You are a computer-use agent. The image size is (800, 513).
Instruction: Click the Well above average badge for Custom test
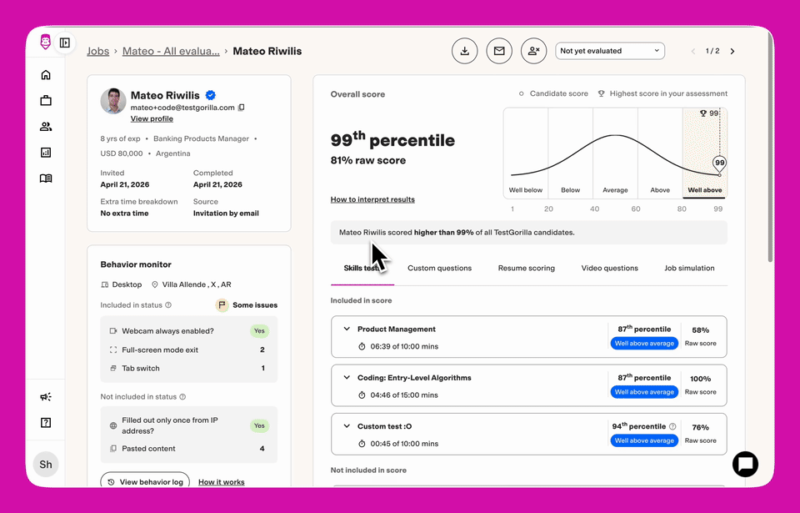(x=644, y=440)
